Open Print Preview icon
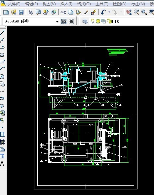The width and height of the screenshot is (154, 195). pyautogui.click(x=38, y=12)
